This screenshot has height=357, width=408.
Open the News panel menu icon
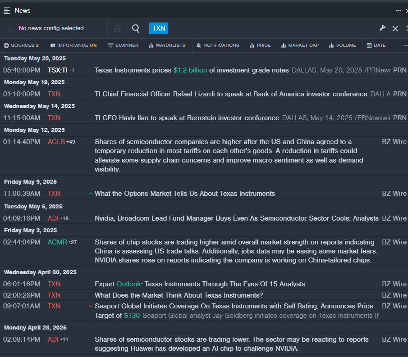click(x=7, y=11)
